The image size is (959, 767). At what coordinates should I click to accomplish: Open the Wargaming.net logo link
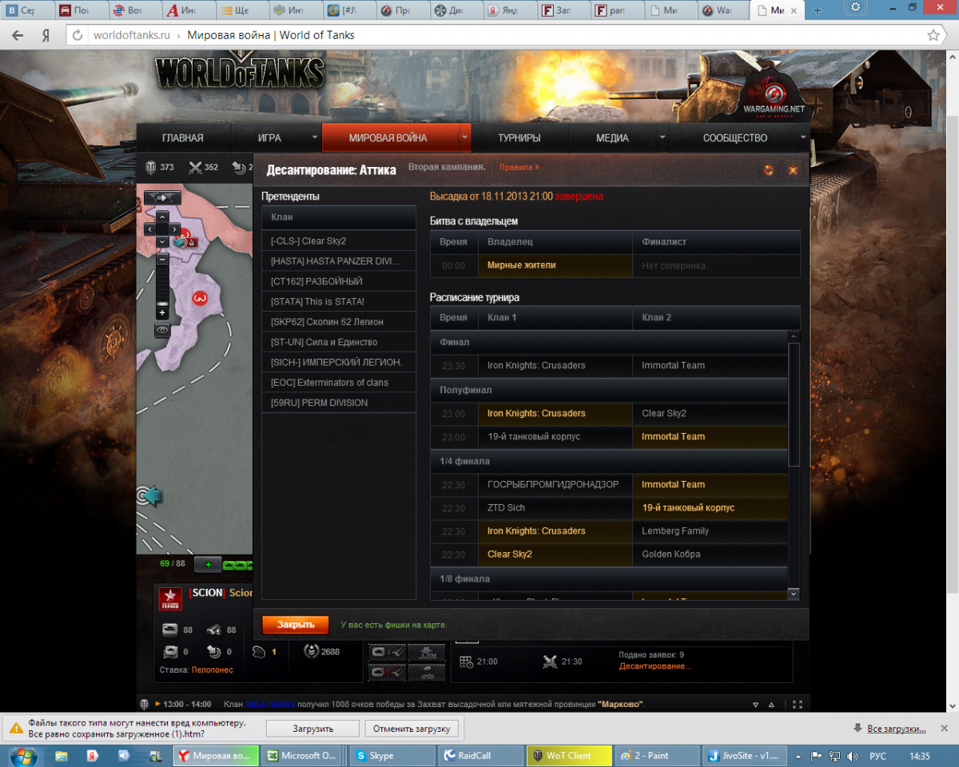click(x=774, y=95)
